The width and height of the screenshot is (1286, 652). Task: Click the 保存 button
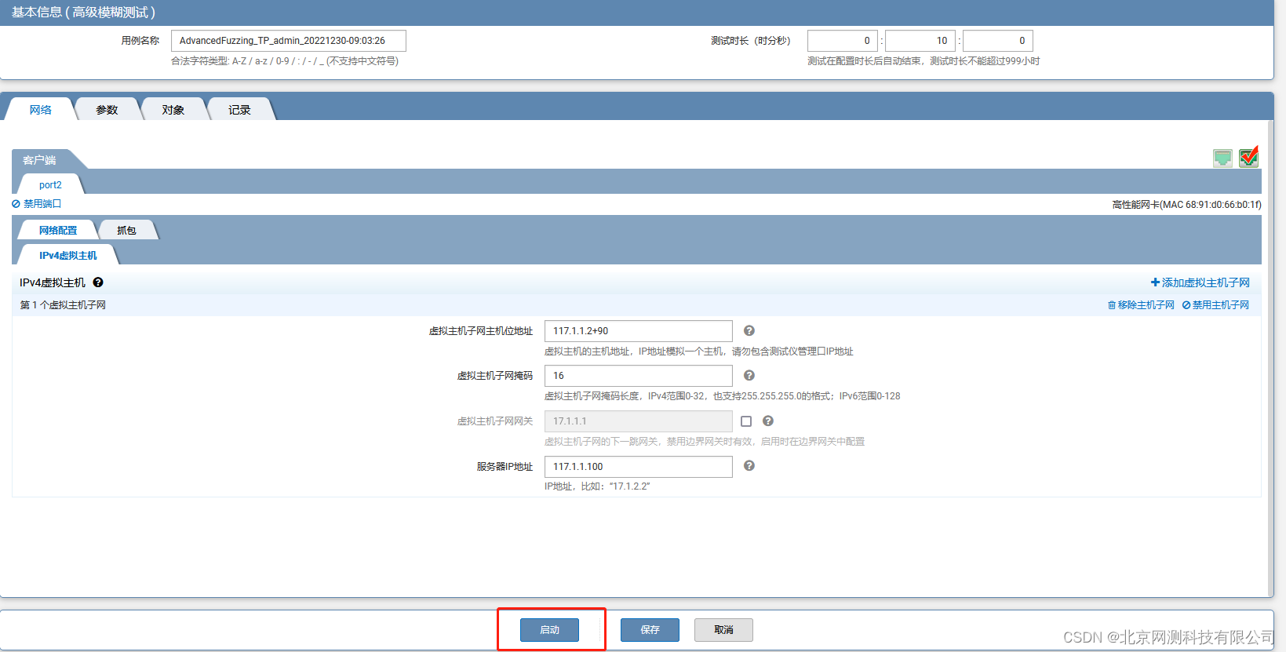tap(650, 630)
